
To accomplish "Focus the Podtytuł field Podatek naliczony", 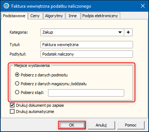I will click(x=87, y=54).
